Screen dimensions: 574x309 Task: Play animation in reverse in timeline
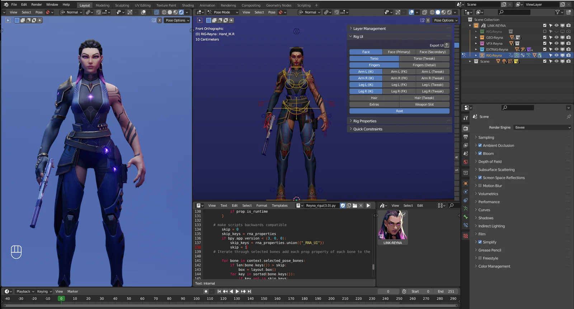[231, 291]
